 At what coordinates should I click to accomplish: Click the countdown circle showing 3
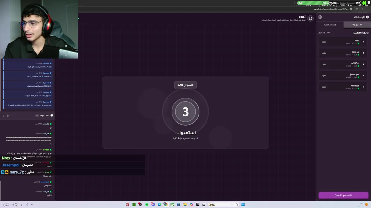point(185,112)
